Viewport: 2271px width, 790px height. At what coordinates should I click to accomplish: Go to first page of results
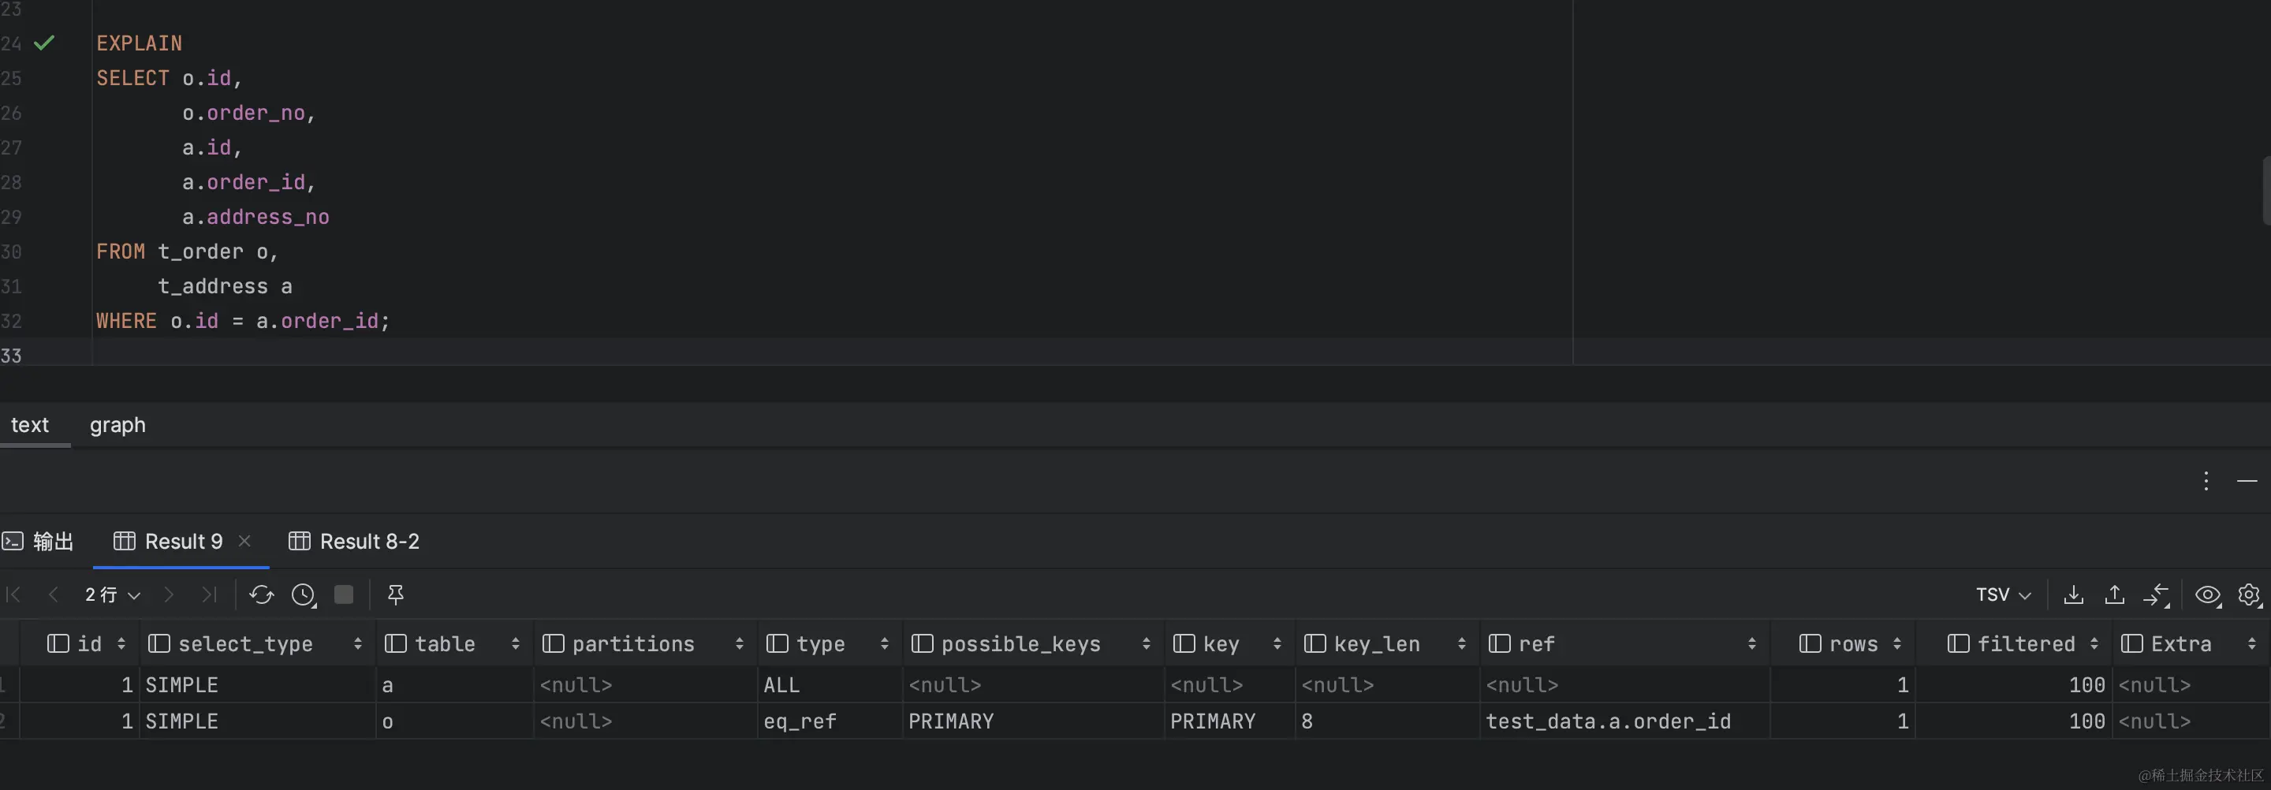(13, 595)
